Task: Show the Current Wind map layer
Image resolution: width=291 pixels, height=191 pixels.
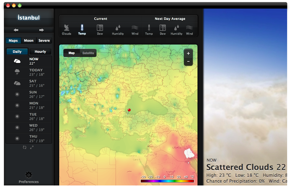Action: coord(135,30)
